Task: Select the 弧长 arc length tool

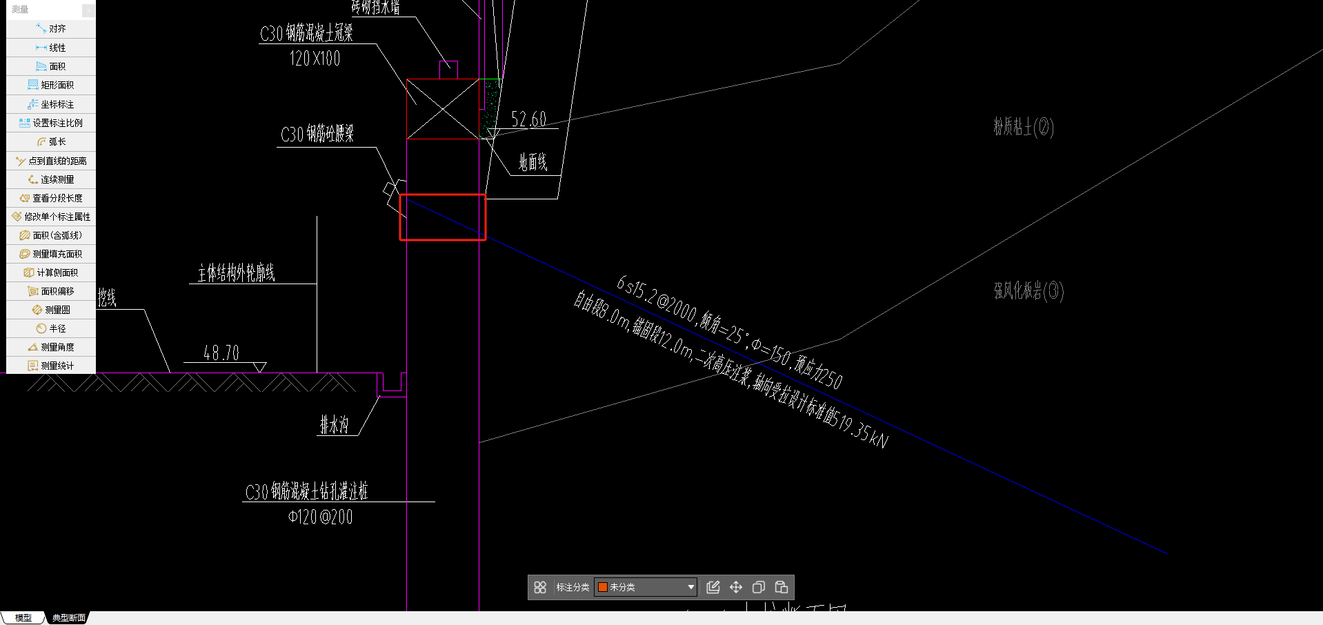Action: 51,141
